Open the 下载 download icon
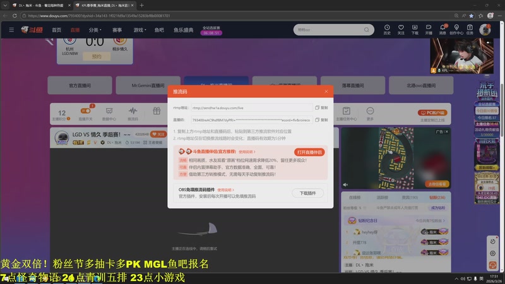The width and height of the screenshot is (505, 284). tap(415, 30)
